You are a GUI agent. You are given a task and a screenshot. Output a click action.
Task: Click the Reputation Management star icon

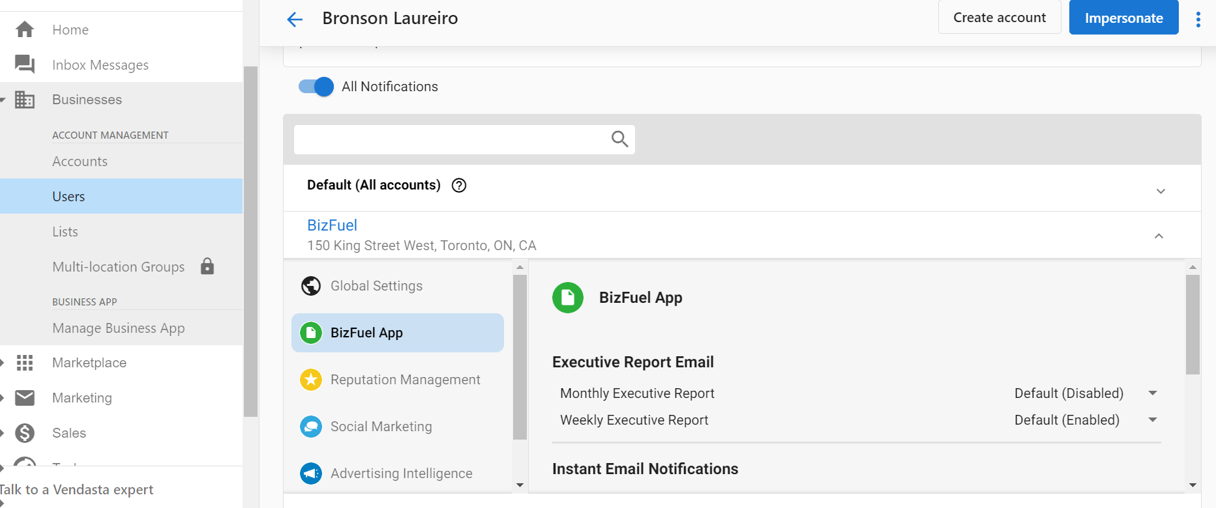[x=311, y=380]
